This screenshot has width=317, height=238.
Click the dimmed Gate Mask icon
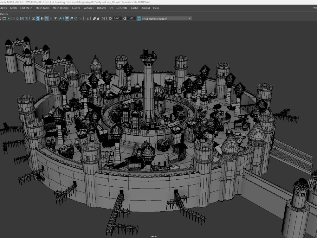coord(13,18)
